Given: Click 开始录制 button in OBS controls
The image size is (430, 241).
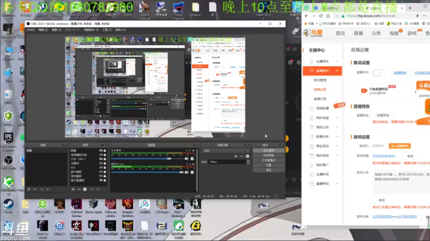Looking at the screenshot, I should pos(268,155).
